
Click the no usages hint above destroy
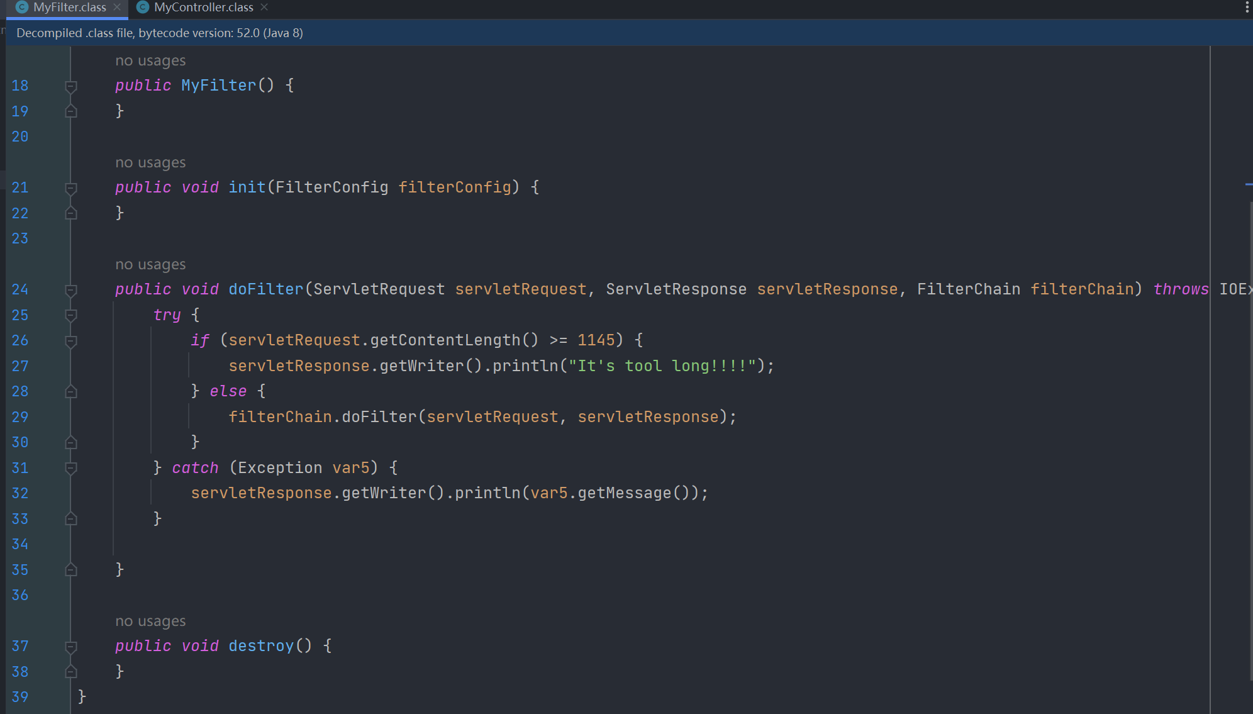(x=150, y=621)
